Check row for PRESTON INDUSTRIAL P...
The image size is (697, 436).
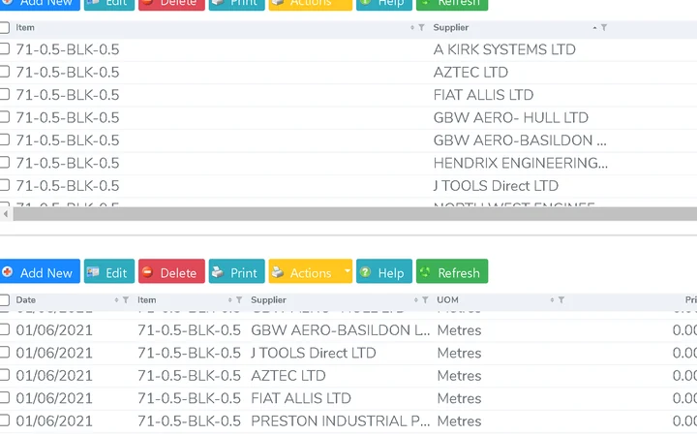coord(5,420)
